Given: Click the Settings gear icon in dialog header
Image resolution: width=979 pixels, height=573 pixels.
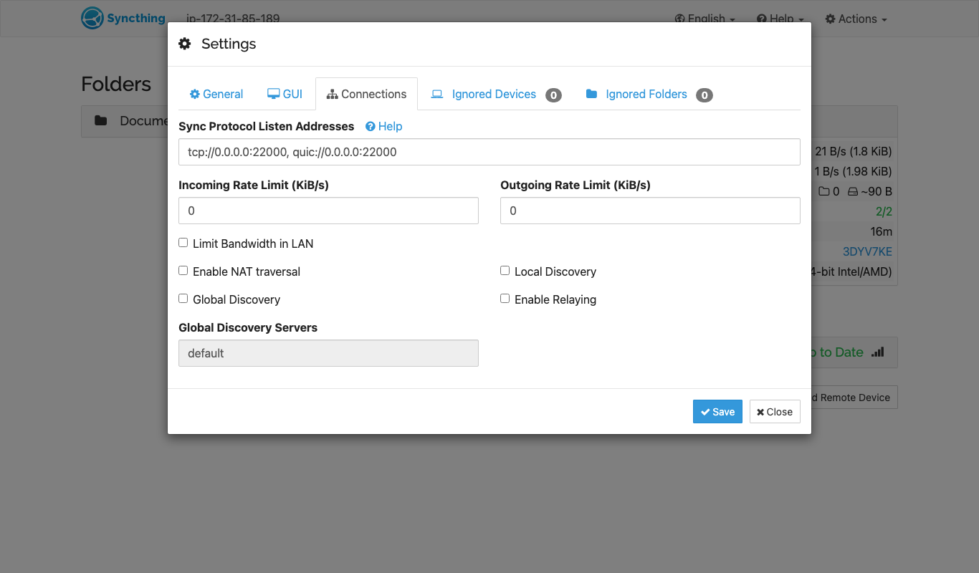Looking at the screenshot, I should [185, 44].
